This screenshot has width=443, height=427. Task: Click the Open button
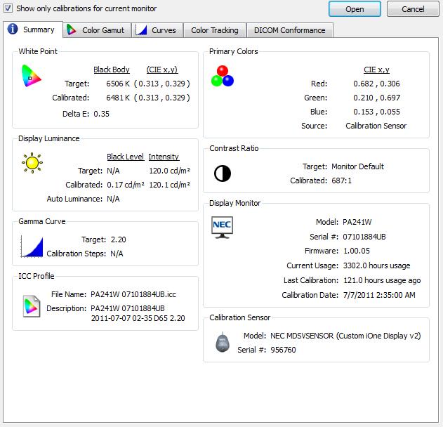tap(355, 9)
